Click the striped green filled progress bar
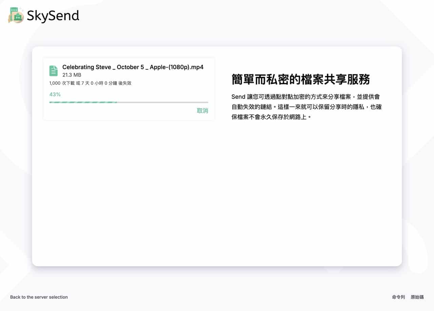Viewport: 434px width, 311px height. pos(83,102)
